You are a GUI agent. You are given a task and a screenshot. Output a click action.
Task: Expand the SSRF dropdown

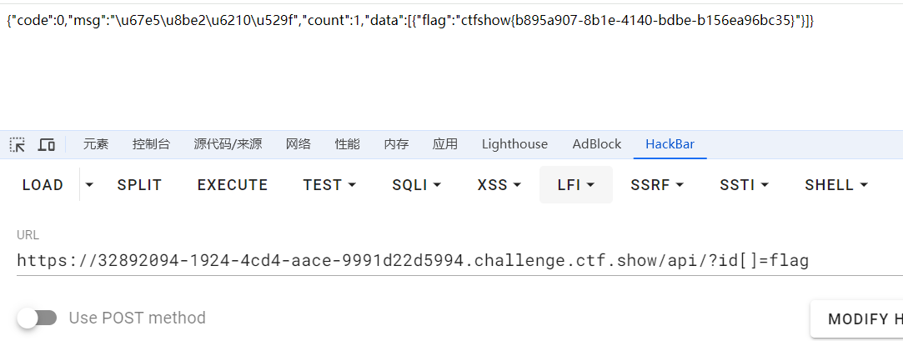click(657, 185)
